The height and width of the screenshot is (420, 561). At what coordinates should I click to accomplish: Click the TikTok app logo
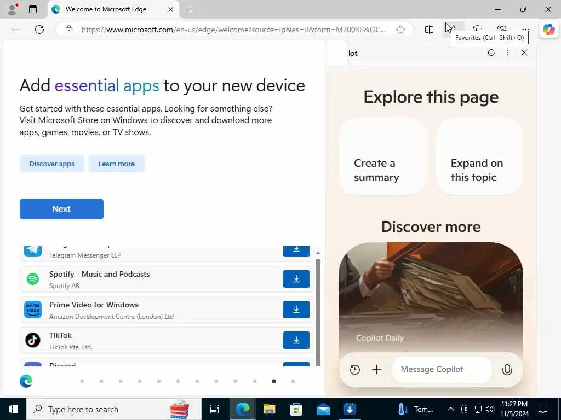32,340
